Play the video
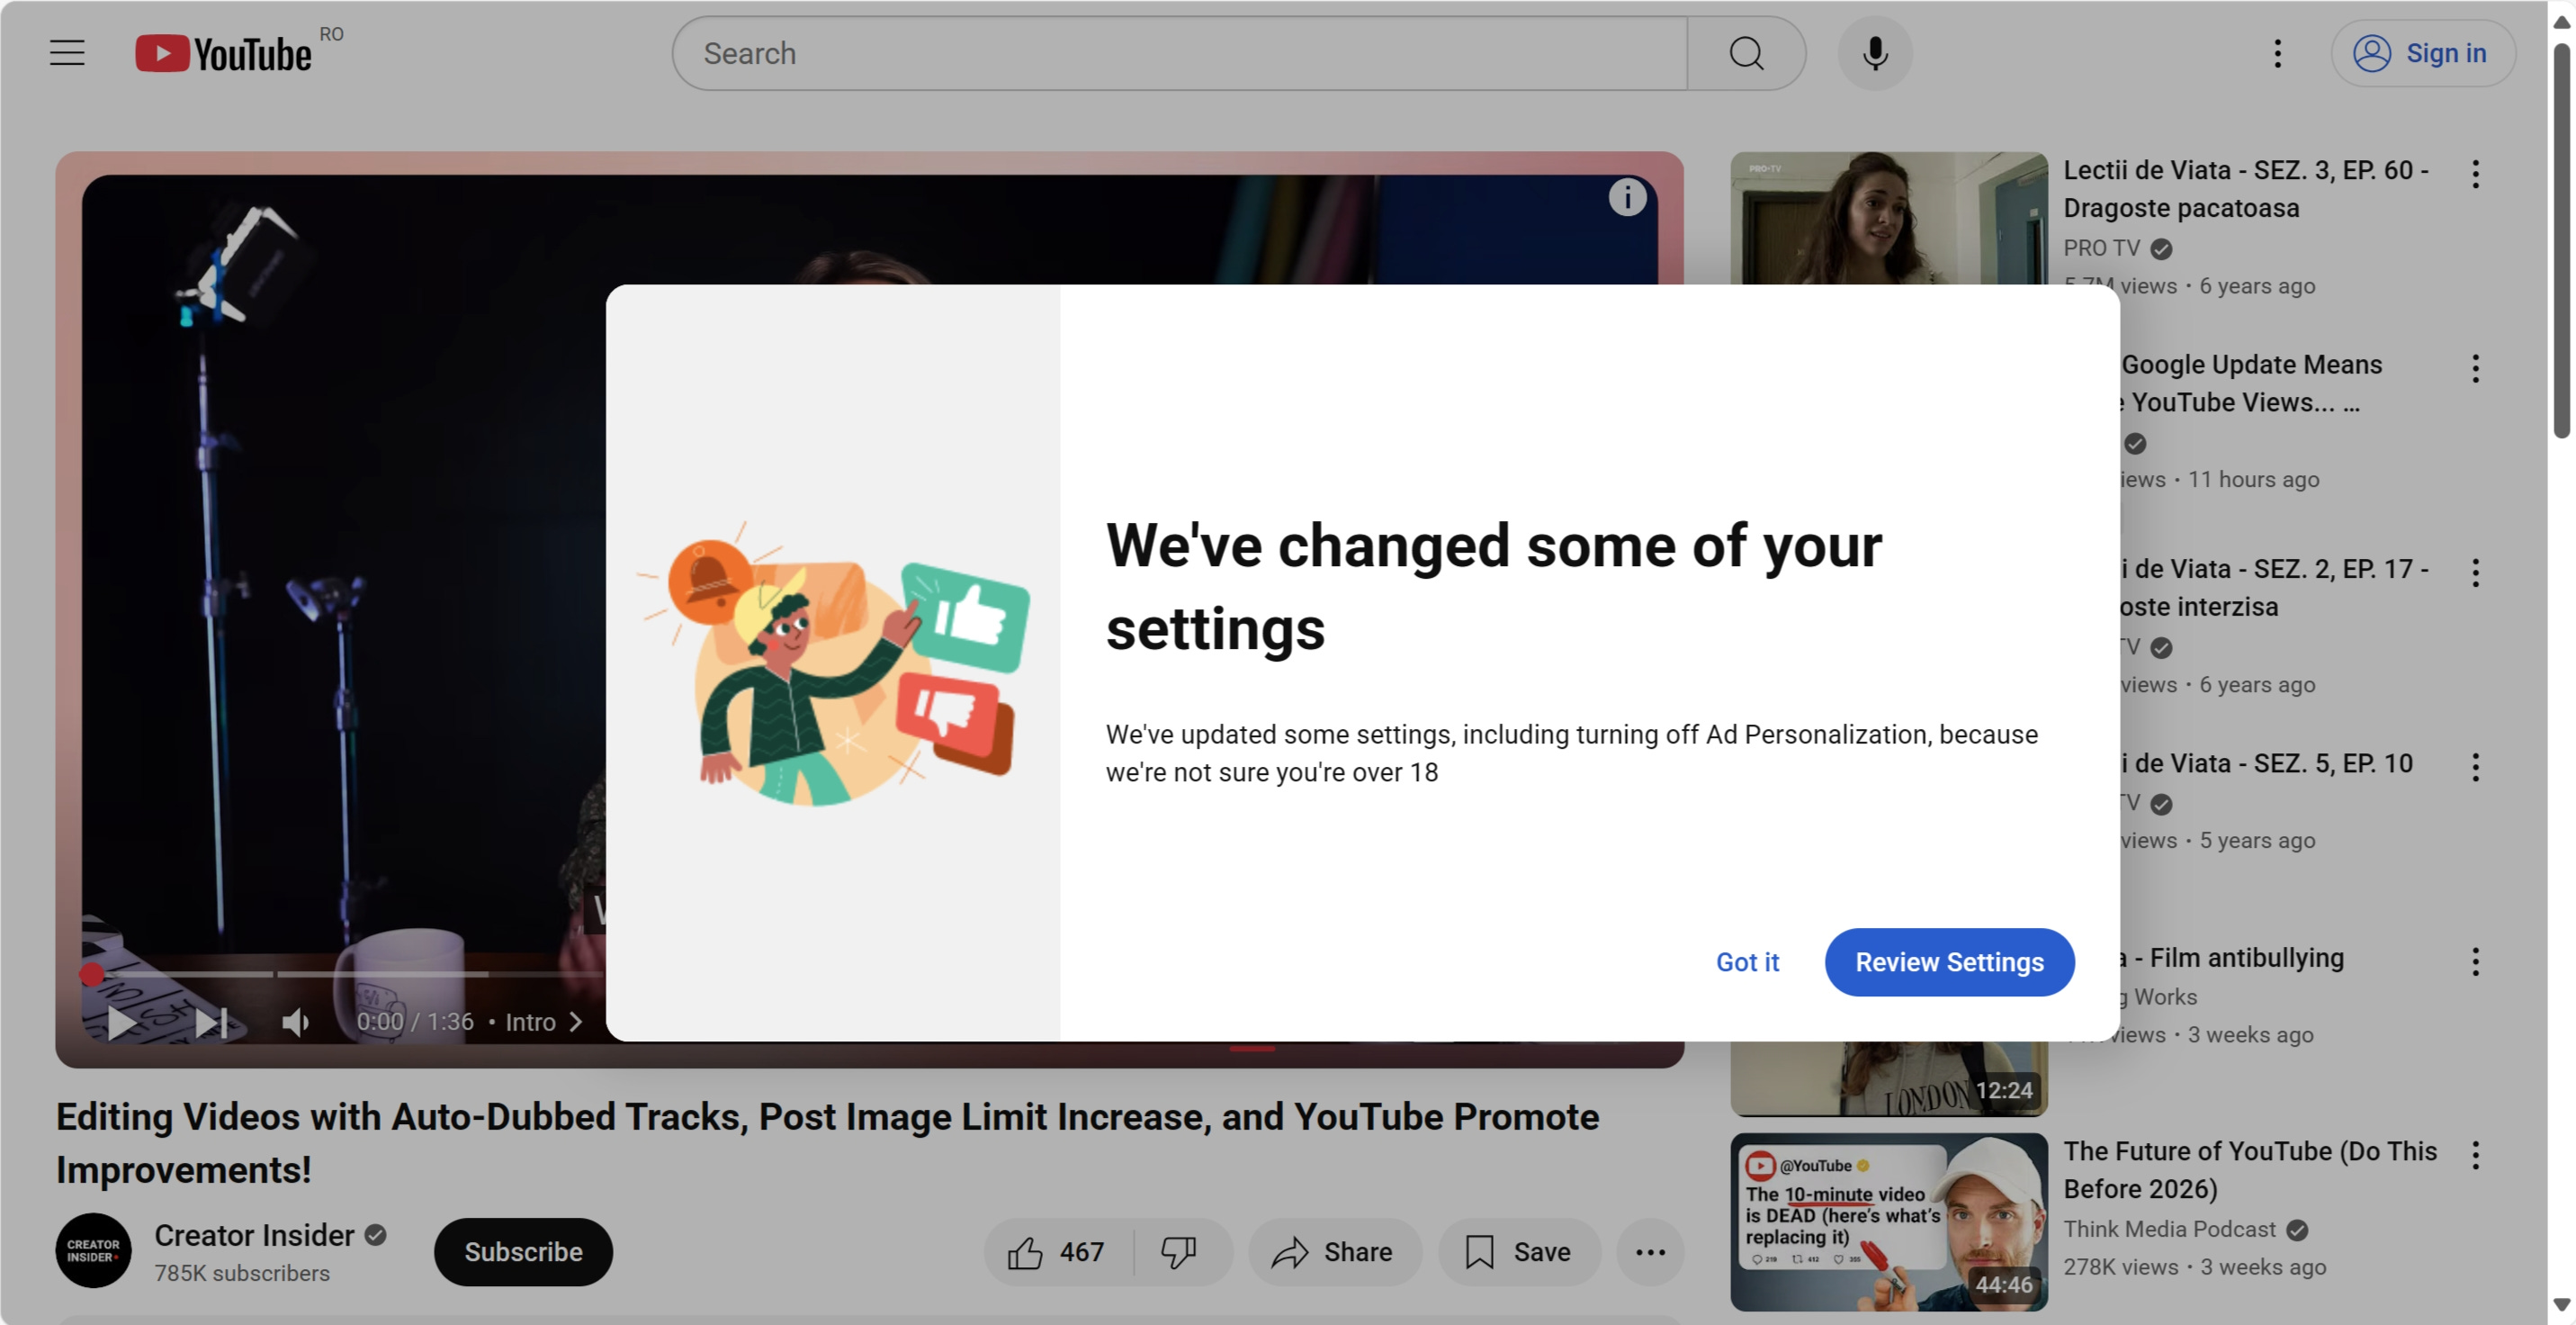Screen dimensions: 2576x1325 click(x=122, y=1023)
